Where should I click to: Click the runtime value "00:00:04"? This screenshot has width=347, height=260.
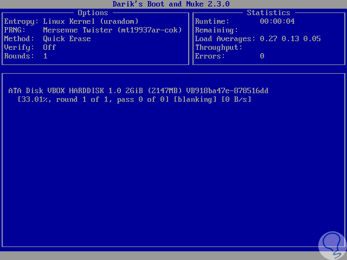coord(277,22)
